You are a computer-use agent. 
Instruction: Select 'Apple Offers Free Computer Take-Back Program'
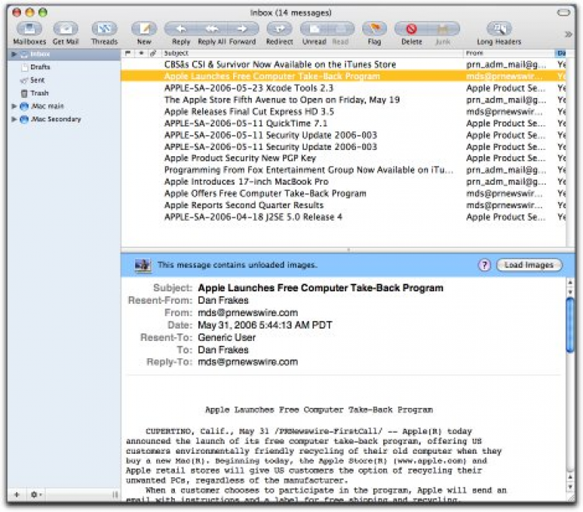tap(343, 193)
